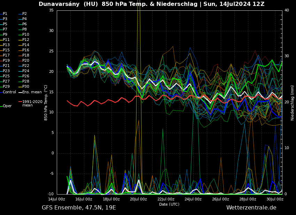The height and width of the screenshot is (215, 296).
Task: Click the P20 legend entry
Action: (x=26, y=61)
